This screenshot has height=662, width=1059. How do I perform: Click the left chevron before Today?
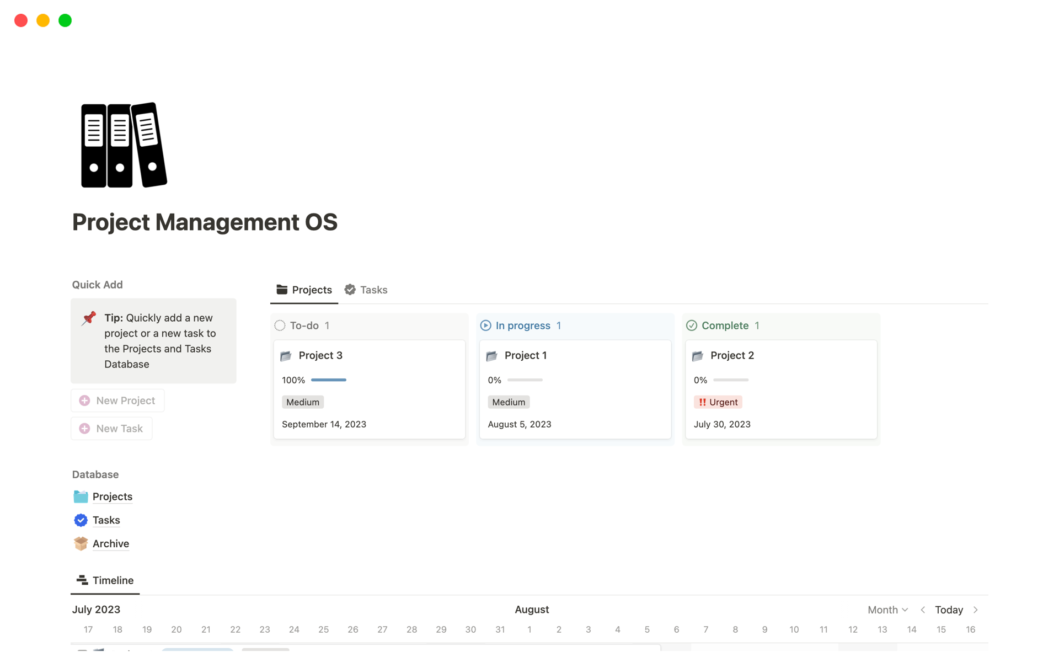click(x=923, y=610)
